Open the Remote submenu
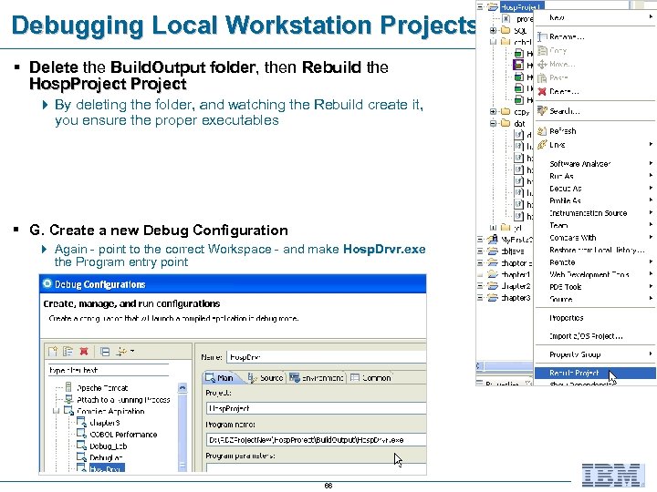657x492 pixels. coord(595,262)
